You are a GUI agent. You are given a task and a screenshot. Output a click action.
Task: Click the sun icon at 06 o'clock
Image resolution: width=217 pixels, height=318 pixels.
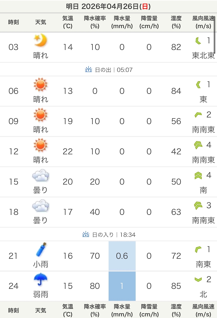(41, 85)
